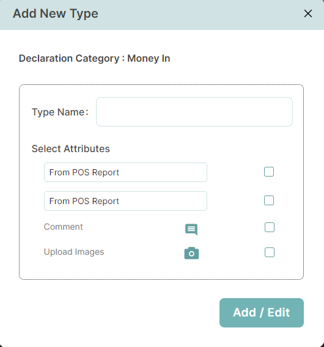Click the Add New Type dialog title
The height and width of the screenshot is (347, 324).
click(56, 13)
